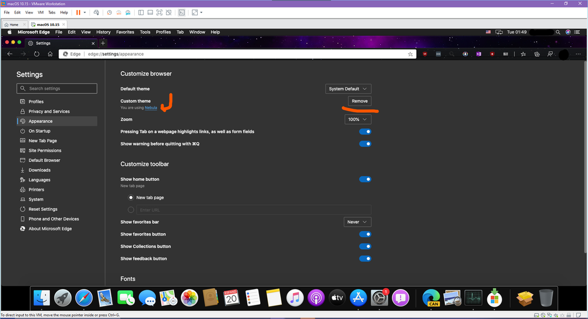Open the Apple menu
The image size is (588, 319).
click(x=10, y=32)
